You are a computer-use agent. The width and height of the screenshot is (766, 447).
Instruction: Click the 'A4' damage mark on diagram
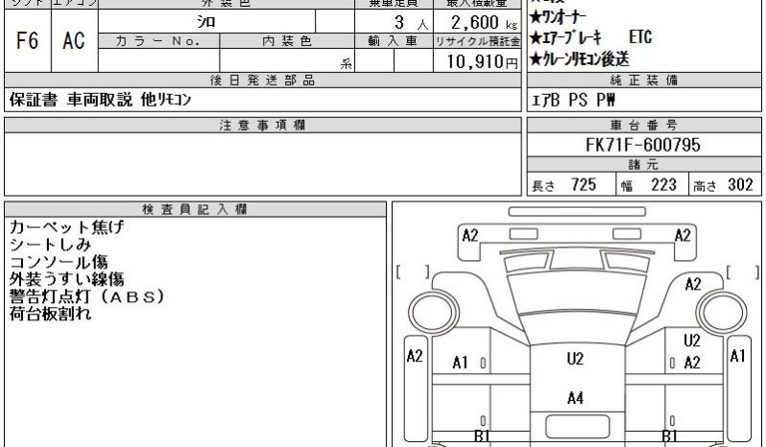576,398
